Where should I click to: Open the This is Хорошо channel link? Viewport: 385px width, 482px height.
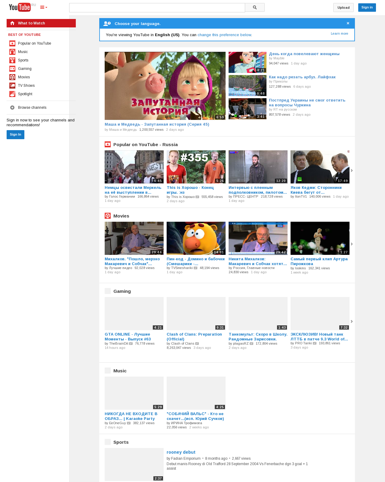(183, 197)
